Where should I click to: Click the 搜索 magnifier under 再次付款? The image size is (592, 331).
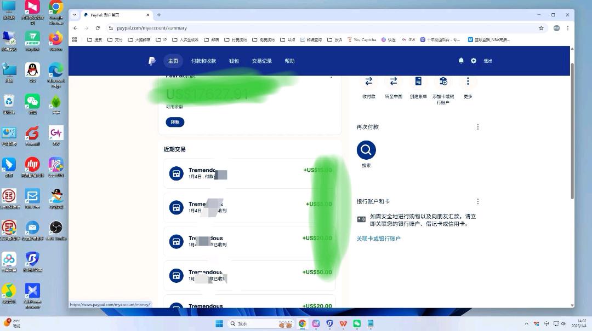coord(366,150)
